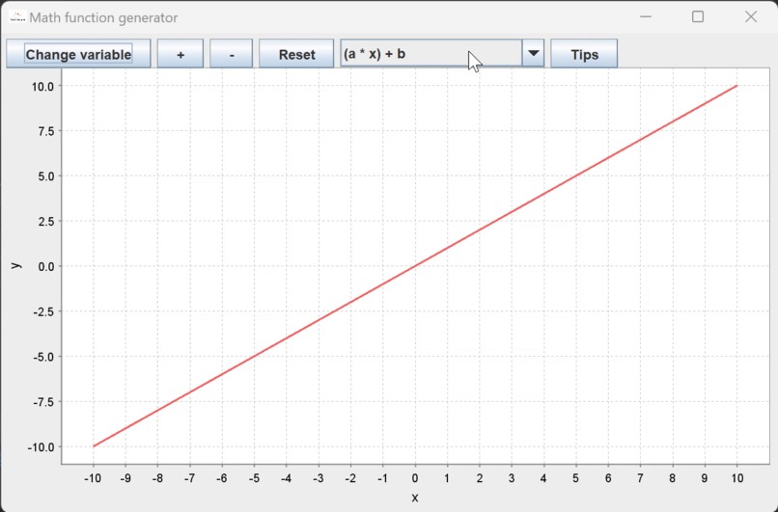Image resolution: width=778 pixels, height=512 pixels.
Task: Click x-axis tick label 0
Action: pyautogui.click(x=415, y=478)
